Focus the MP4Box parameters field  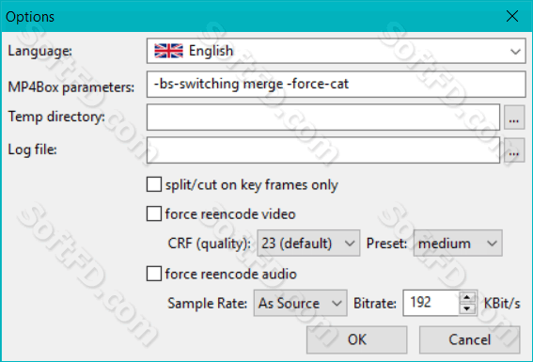click(337, 84)
